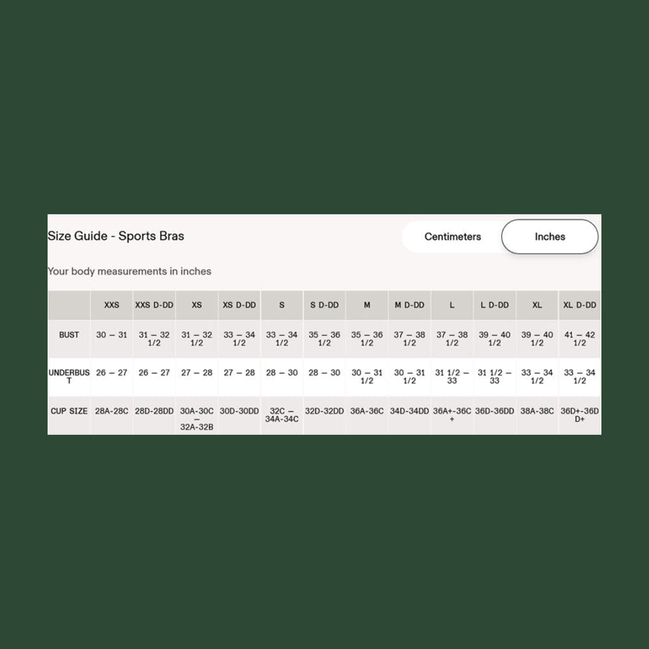649x649 pixels.
Task: Select the XS size column header
Action: coord(197,305)
